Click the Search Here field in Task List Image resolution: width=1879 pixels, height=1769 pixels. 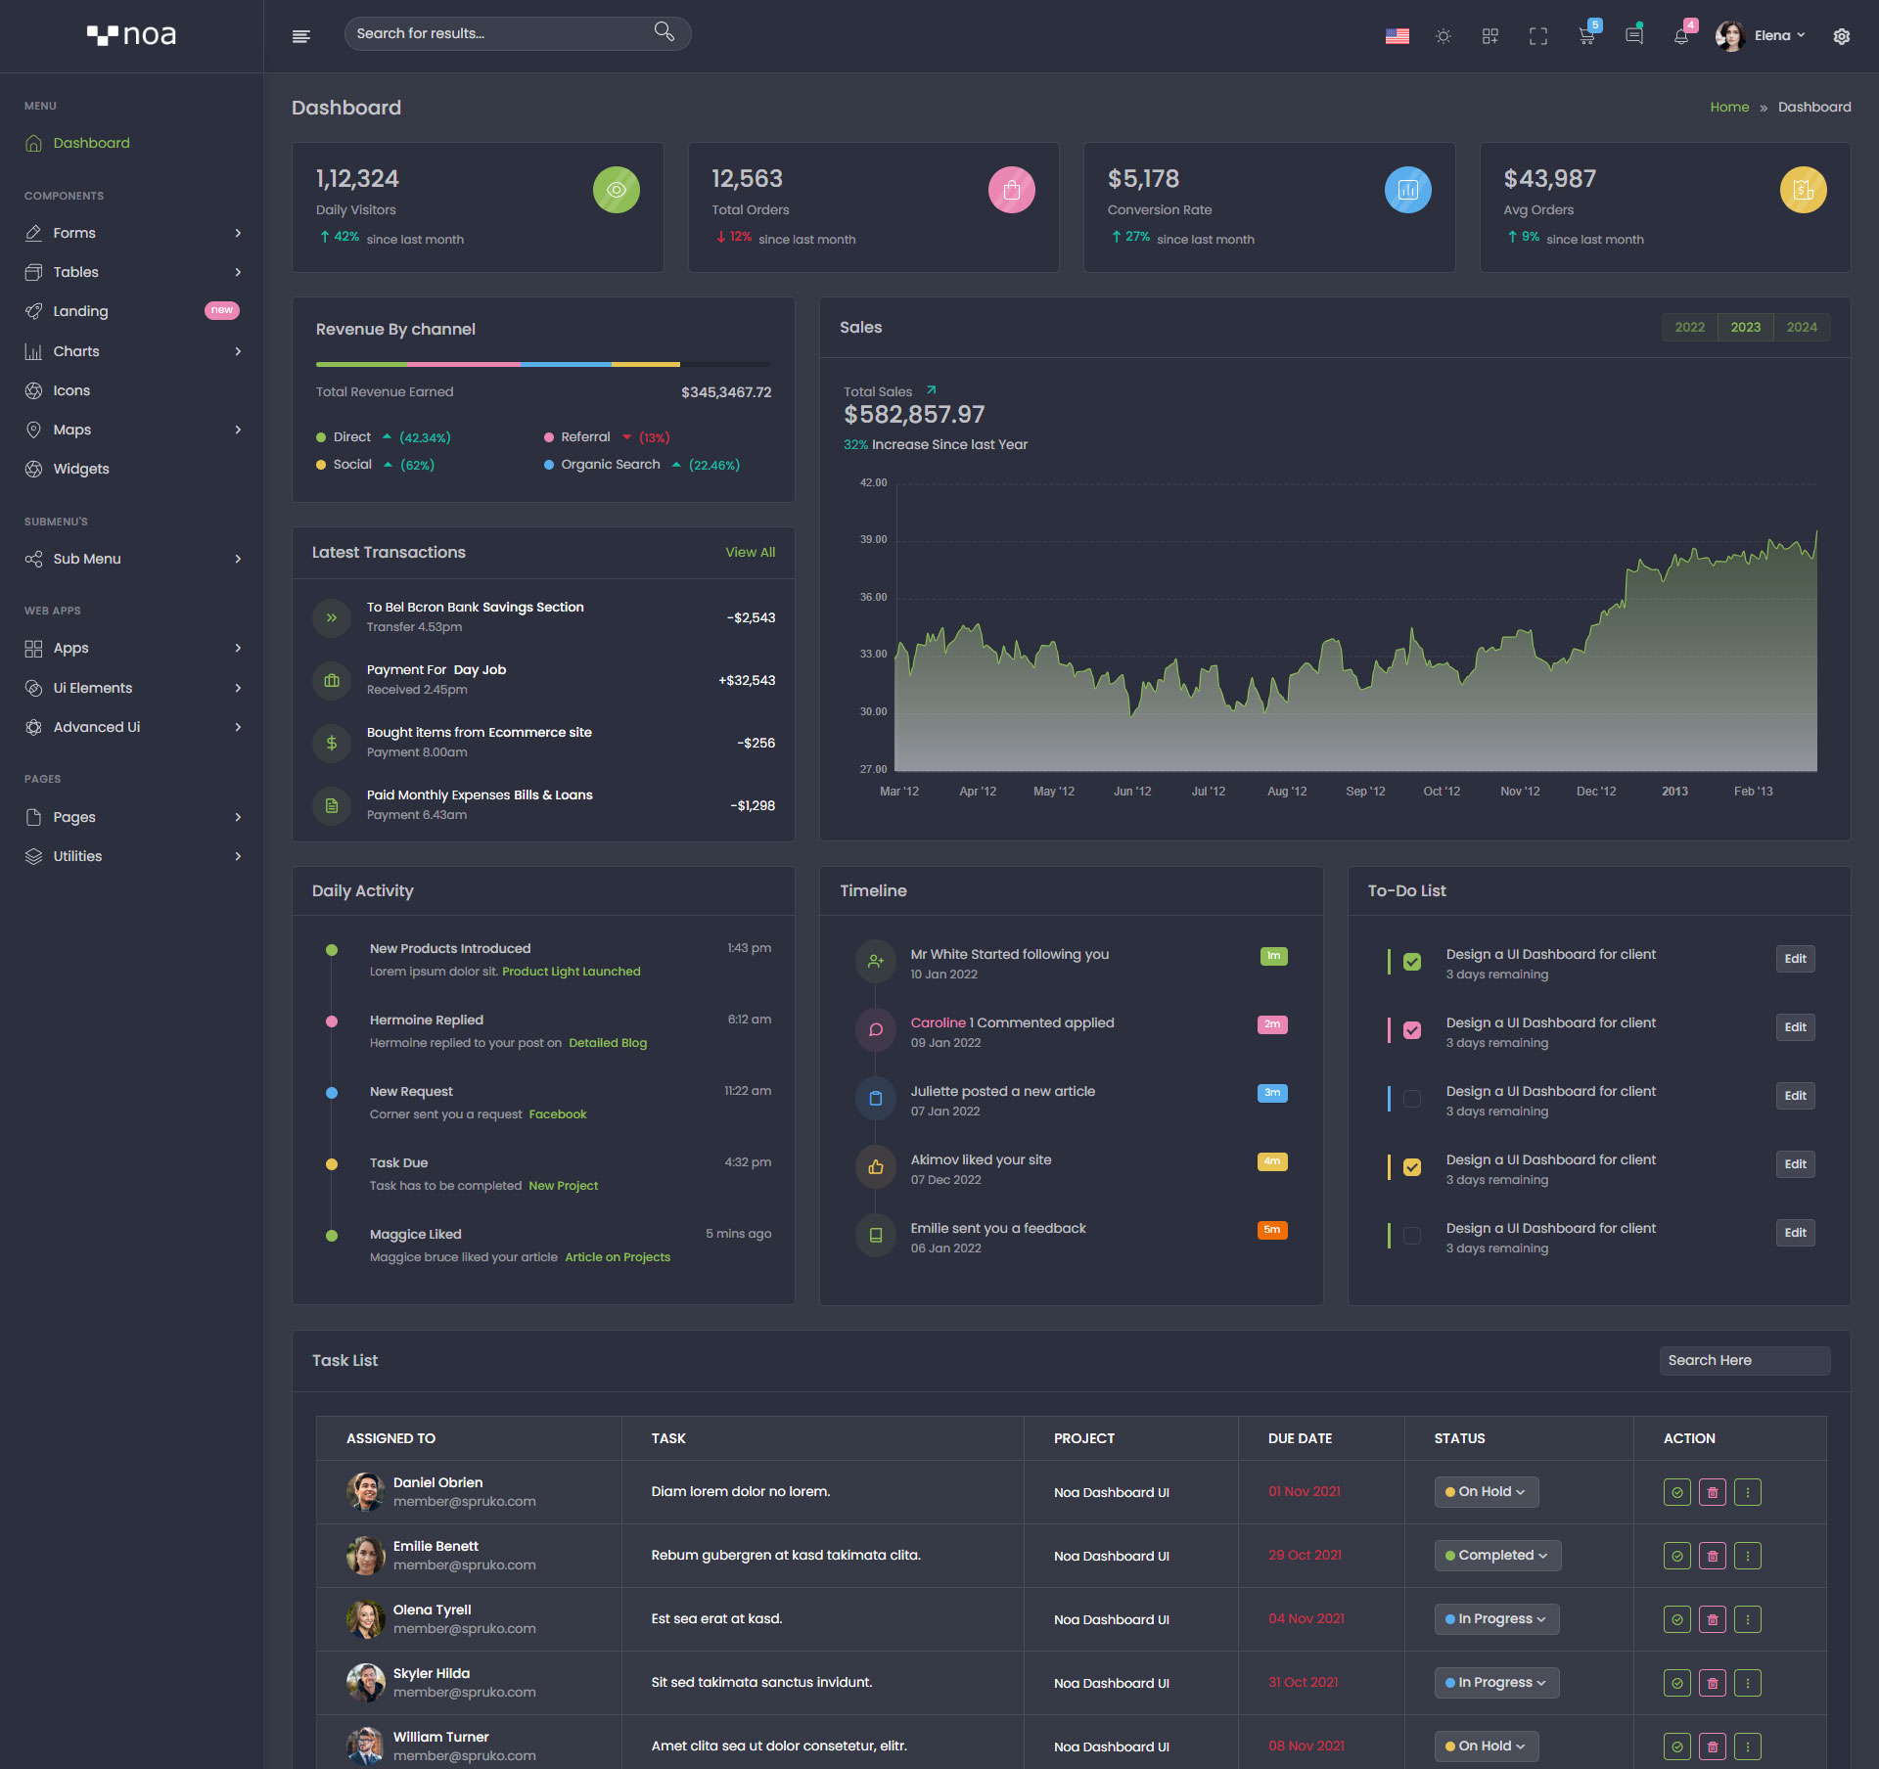1744,1361
